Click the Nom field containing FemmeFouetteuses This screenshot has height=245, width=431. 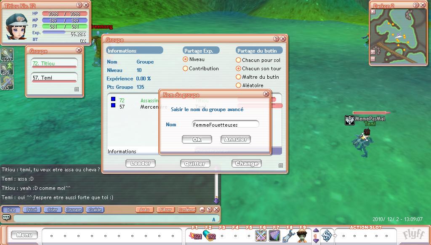coord(226,125)
